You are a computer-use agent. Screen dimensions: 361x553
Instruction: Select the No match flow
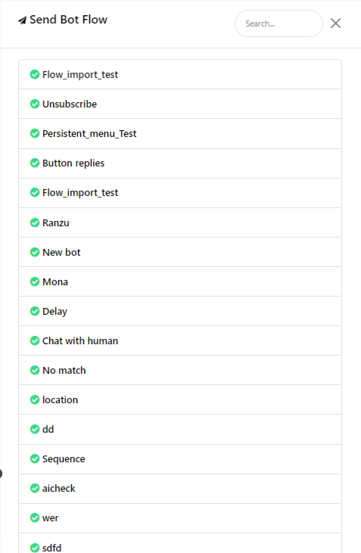(x=180, y=371)
